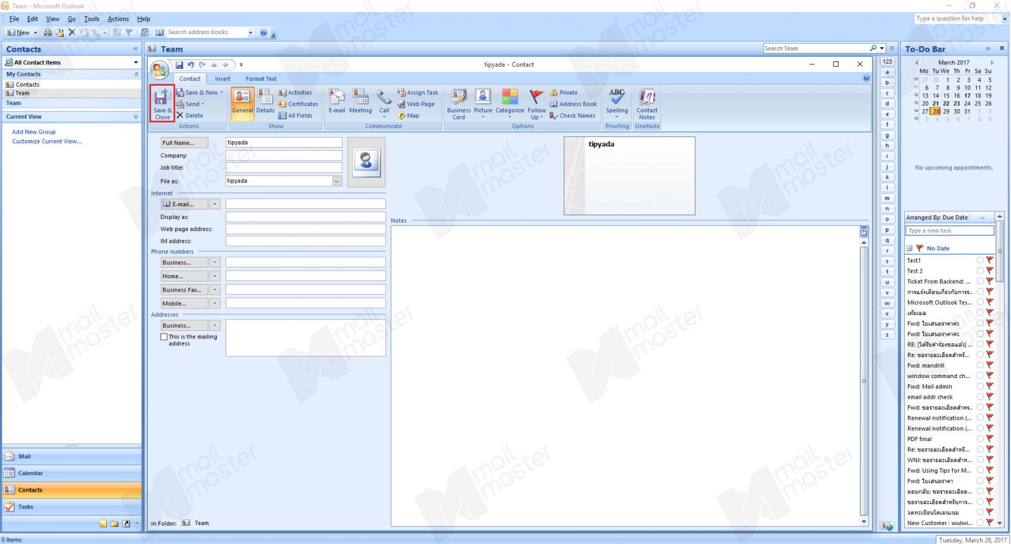Click the Full Name... button
The width and height of the screenshot is (1011, 544).
click(x=184, y=143)
